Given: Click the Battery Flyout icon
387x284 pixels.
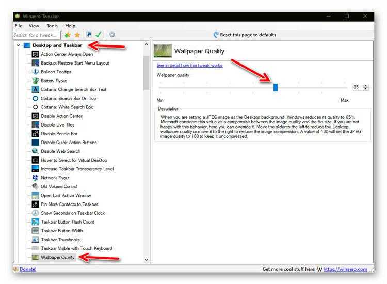Looking at the screenshot, I should click(x=35, y=81).
